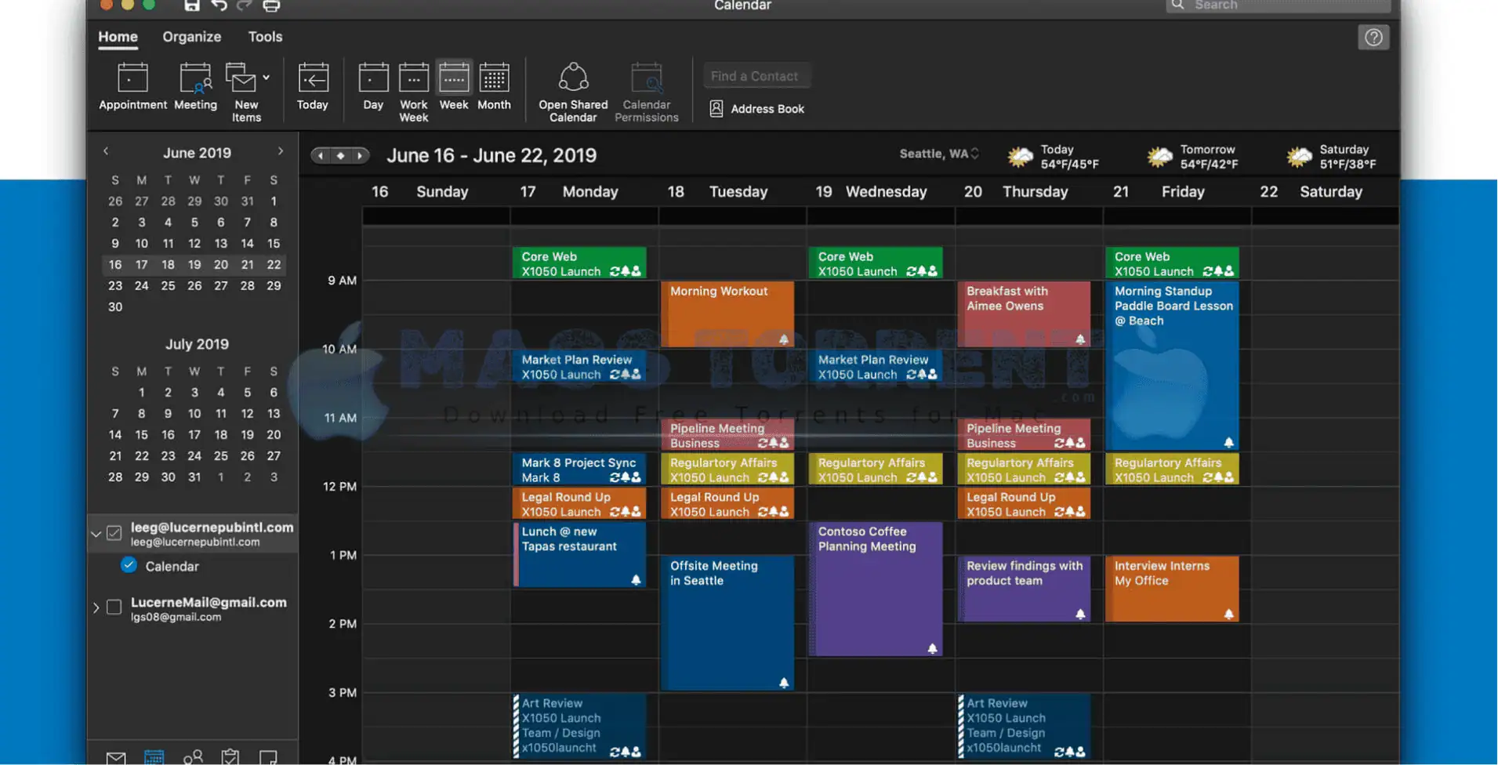The width and height of the screenshot is (1498, 765).
Task: Open the Organize tab
Action: point(192,37)
